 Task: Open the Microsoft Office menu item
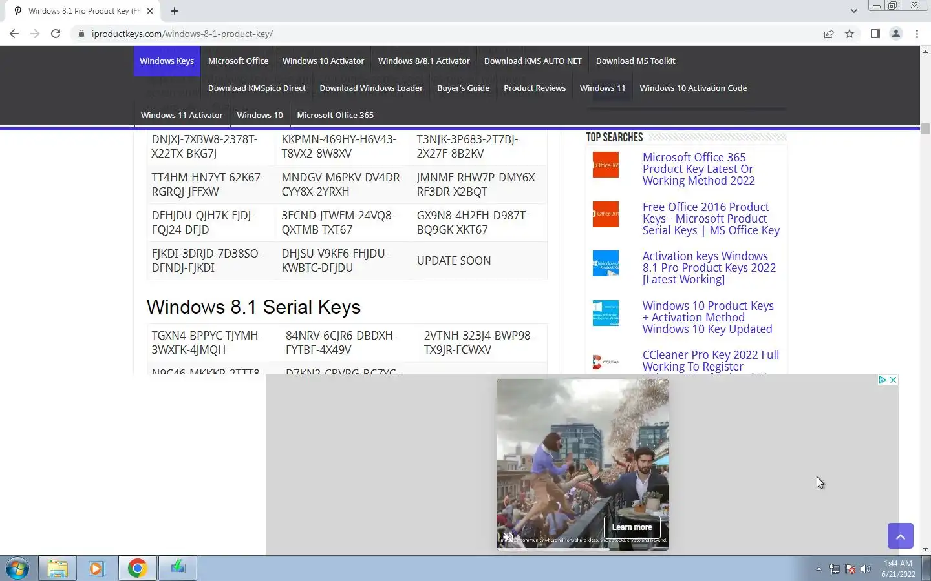point(238,61)
